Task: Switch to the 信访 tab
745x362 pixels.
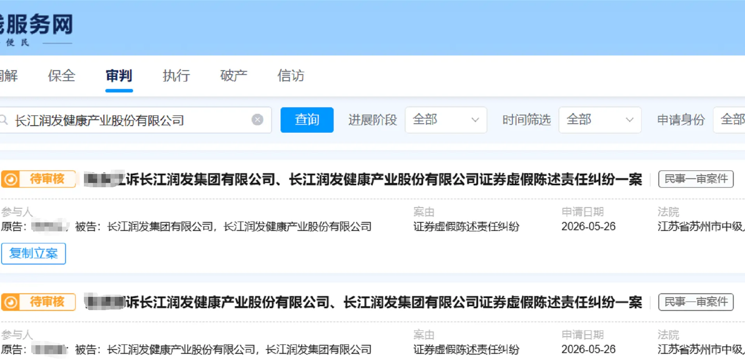Action: (x=291, y=75)
